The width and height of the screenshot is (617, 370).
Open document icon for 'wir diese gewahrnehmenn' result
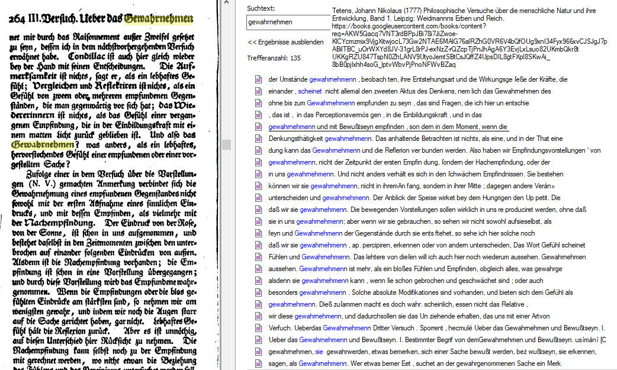[x=258, y=316]
